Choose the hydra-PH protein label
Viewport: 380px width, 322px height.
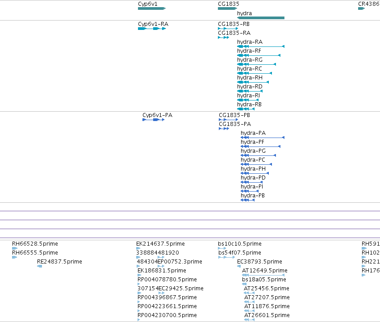253,169
